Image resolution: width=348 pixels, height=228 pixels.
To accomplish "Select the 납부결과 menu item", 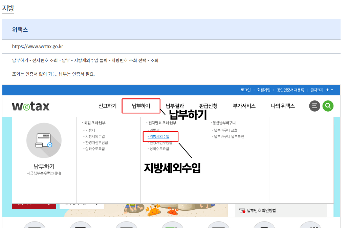I will (x=175, y=106).
